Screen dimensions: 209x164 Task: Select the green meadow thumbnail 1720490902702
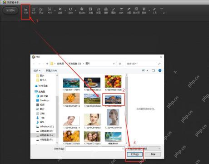[92, 99]
